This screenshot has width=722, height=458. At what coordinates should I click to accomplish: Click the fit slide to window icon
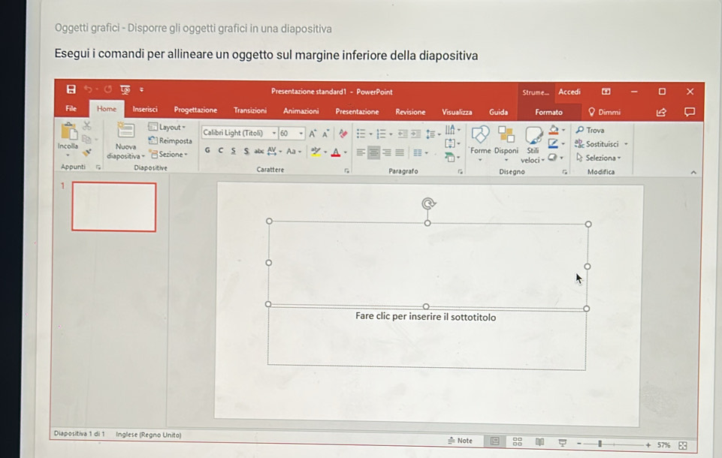[x=683, y=444]
